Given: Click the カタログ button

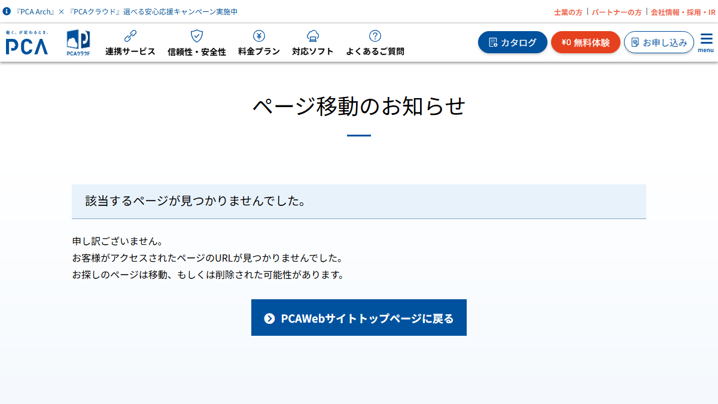Looking at the screenshot, I should tap(513, 42).
